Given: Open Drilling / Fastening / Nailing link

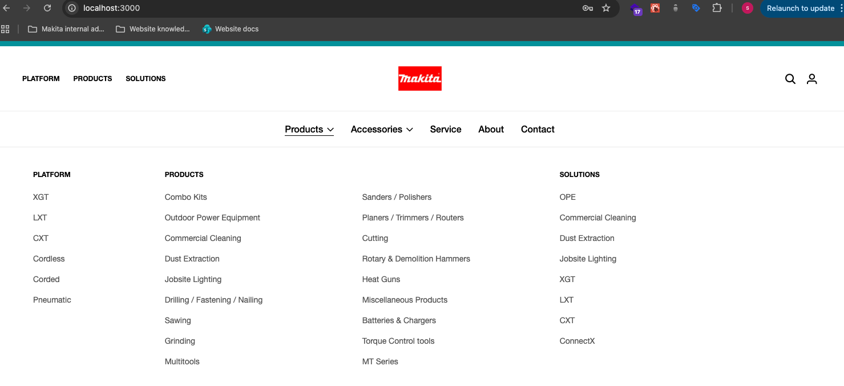Looking at the screenshot, I should click(x=213, y=300).
